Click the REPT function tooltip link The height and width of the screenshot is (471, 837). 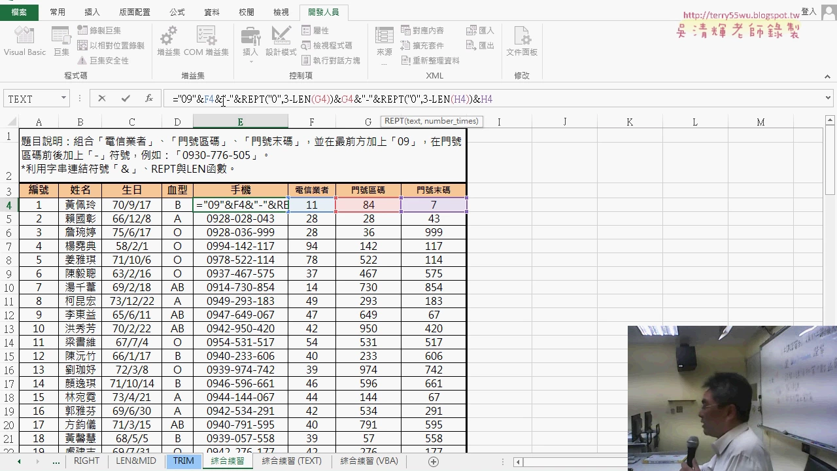[x=394, y=121]
